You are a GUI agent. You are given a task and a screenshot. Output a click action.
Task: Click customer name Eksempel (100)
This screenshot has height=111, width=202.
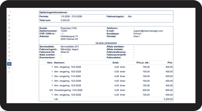pyautogui.click(x=69, y=28)
